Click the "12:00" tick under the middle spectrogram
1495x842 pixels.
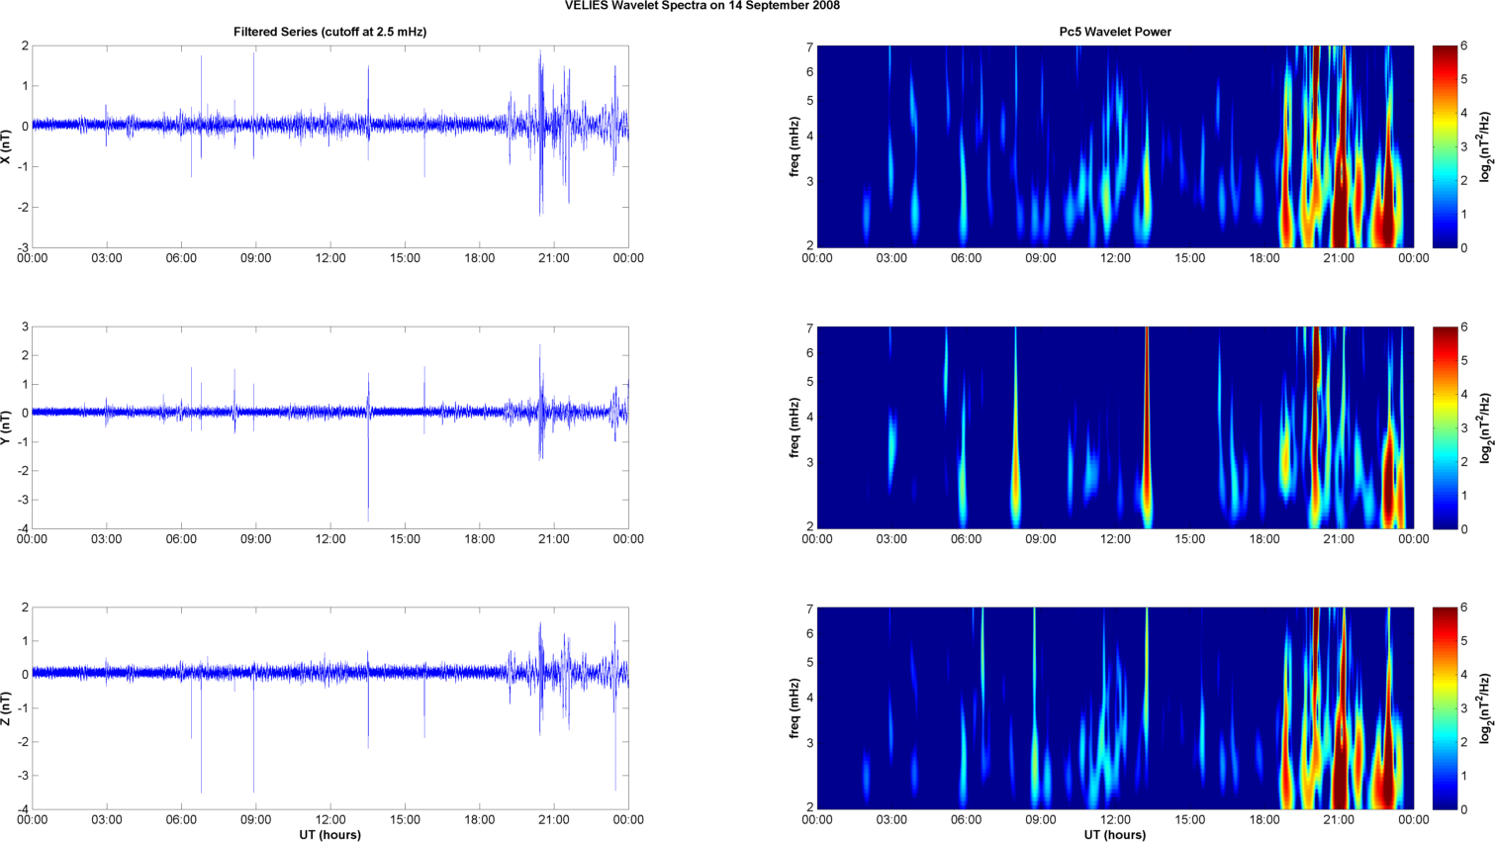[x=1115, y=539]
